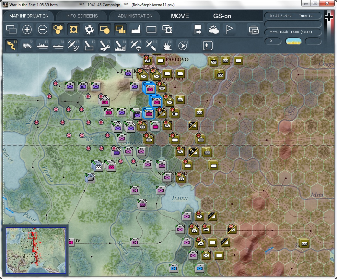
Task: Select Bomb city mode F8
Action: pos(120,45)
